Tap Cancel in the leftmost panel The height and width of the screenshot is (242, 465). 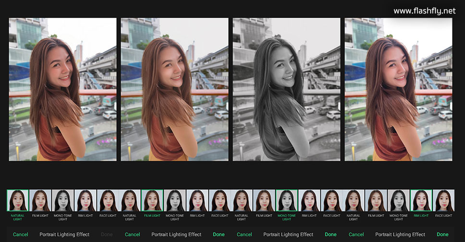[21, 234]
